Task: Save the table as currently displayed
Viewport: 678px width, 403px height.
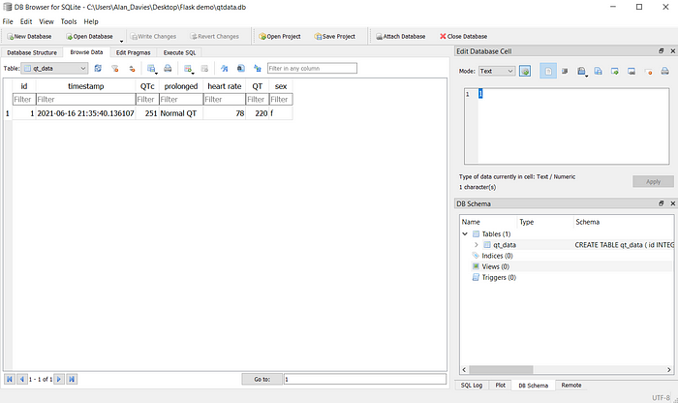Action: (151, 69)
